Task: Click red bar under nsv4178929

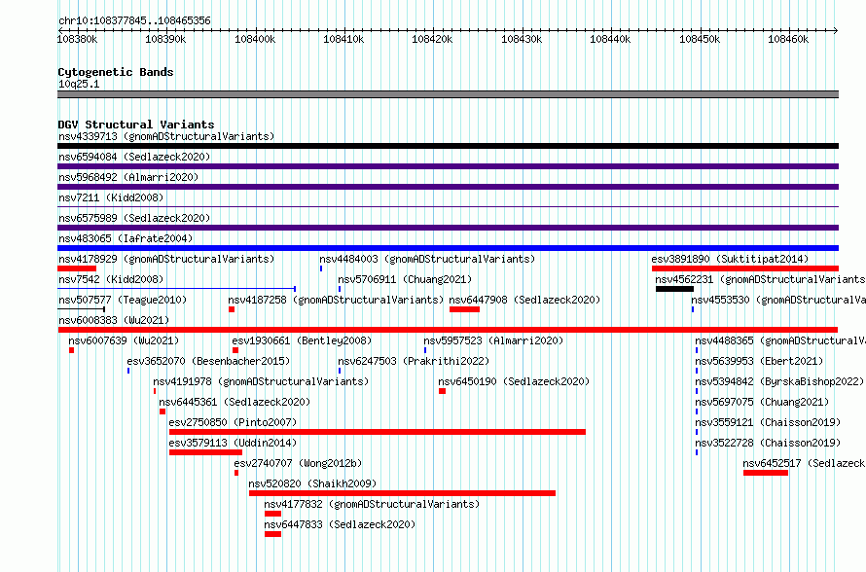Action: coord(77,268)
